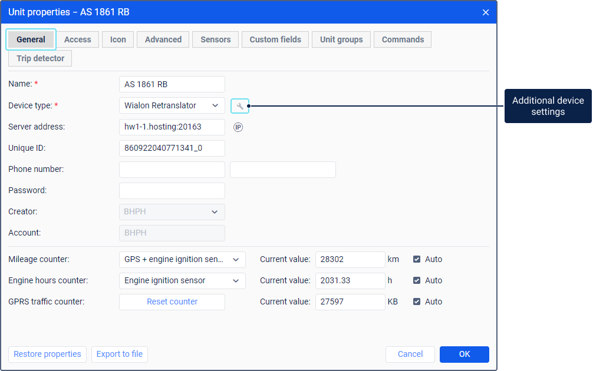Viewport: 593px width, 371px height.
Task: Click the Mileage current value field 28302
Action: tap(350, 260)
